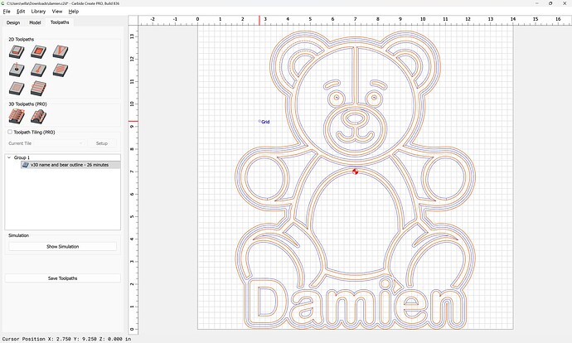
Task: Select the Contour toolpath icon
Action: [x=16, y=51]
